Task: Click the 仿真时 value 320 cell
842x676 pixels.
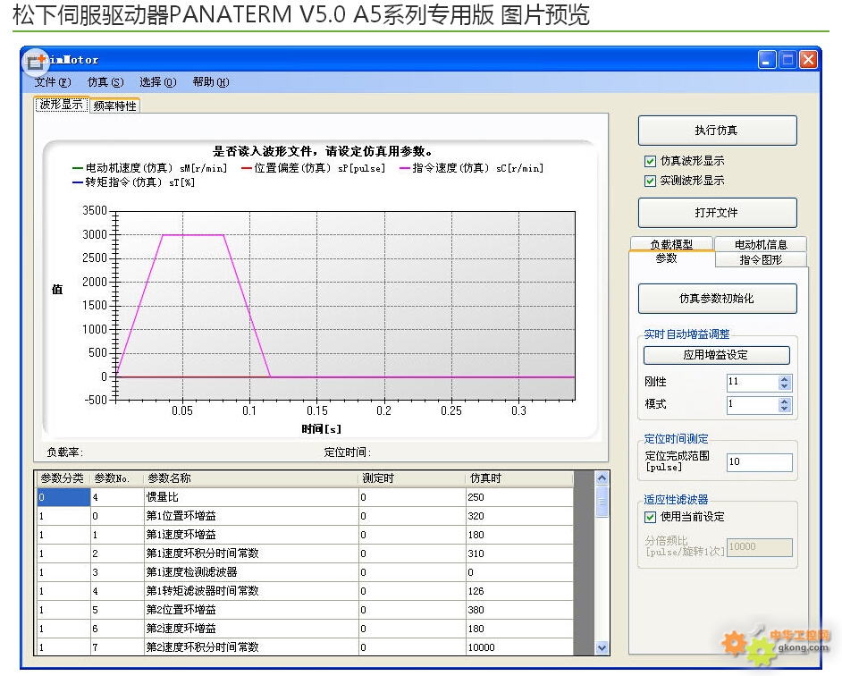Action: (x=519, y=516)
